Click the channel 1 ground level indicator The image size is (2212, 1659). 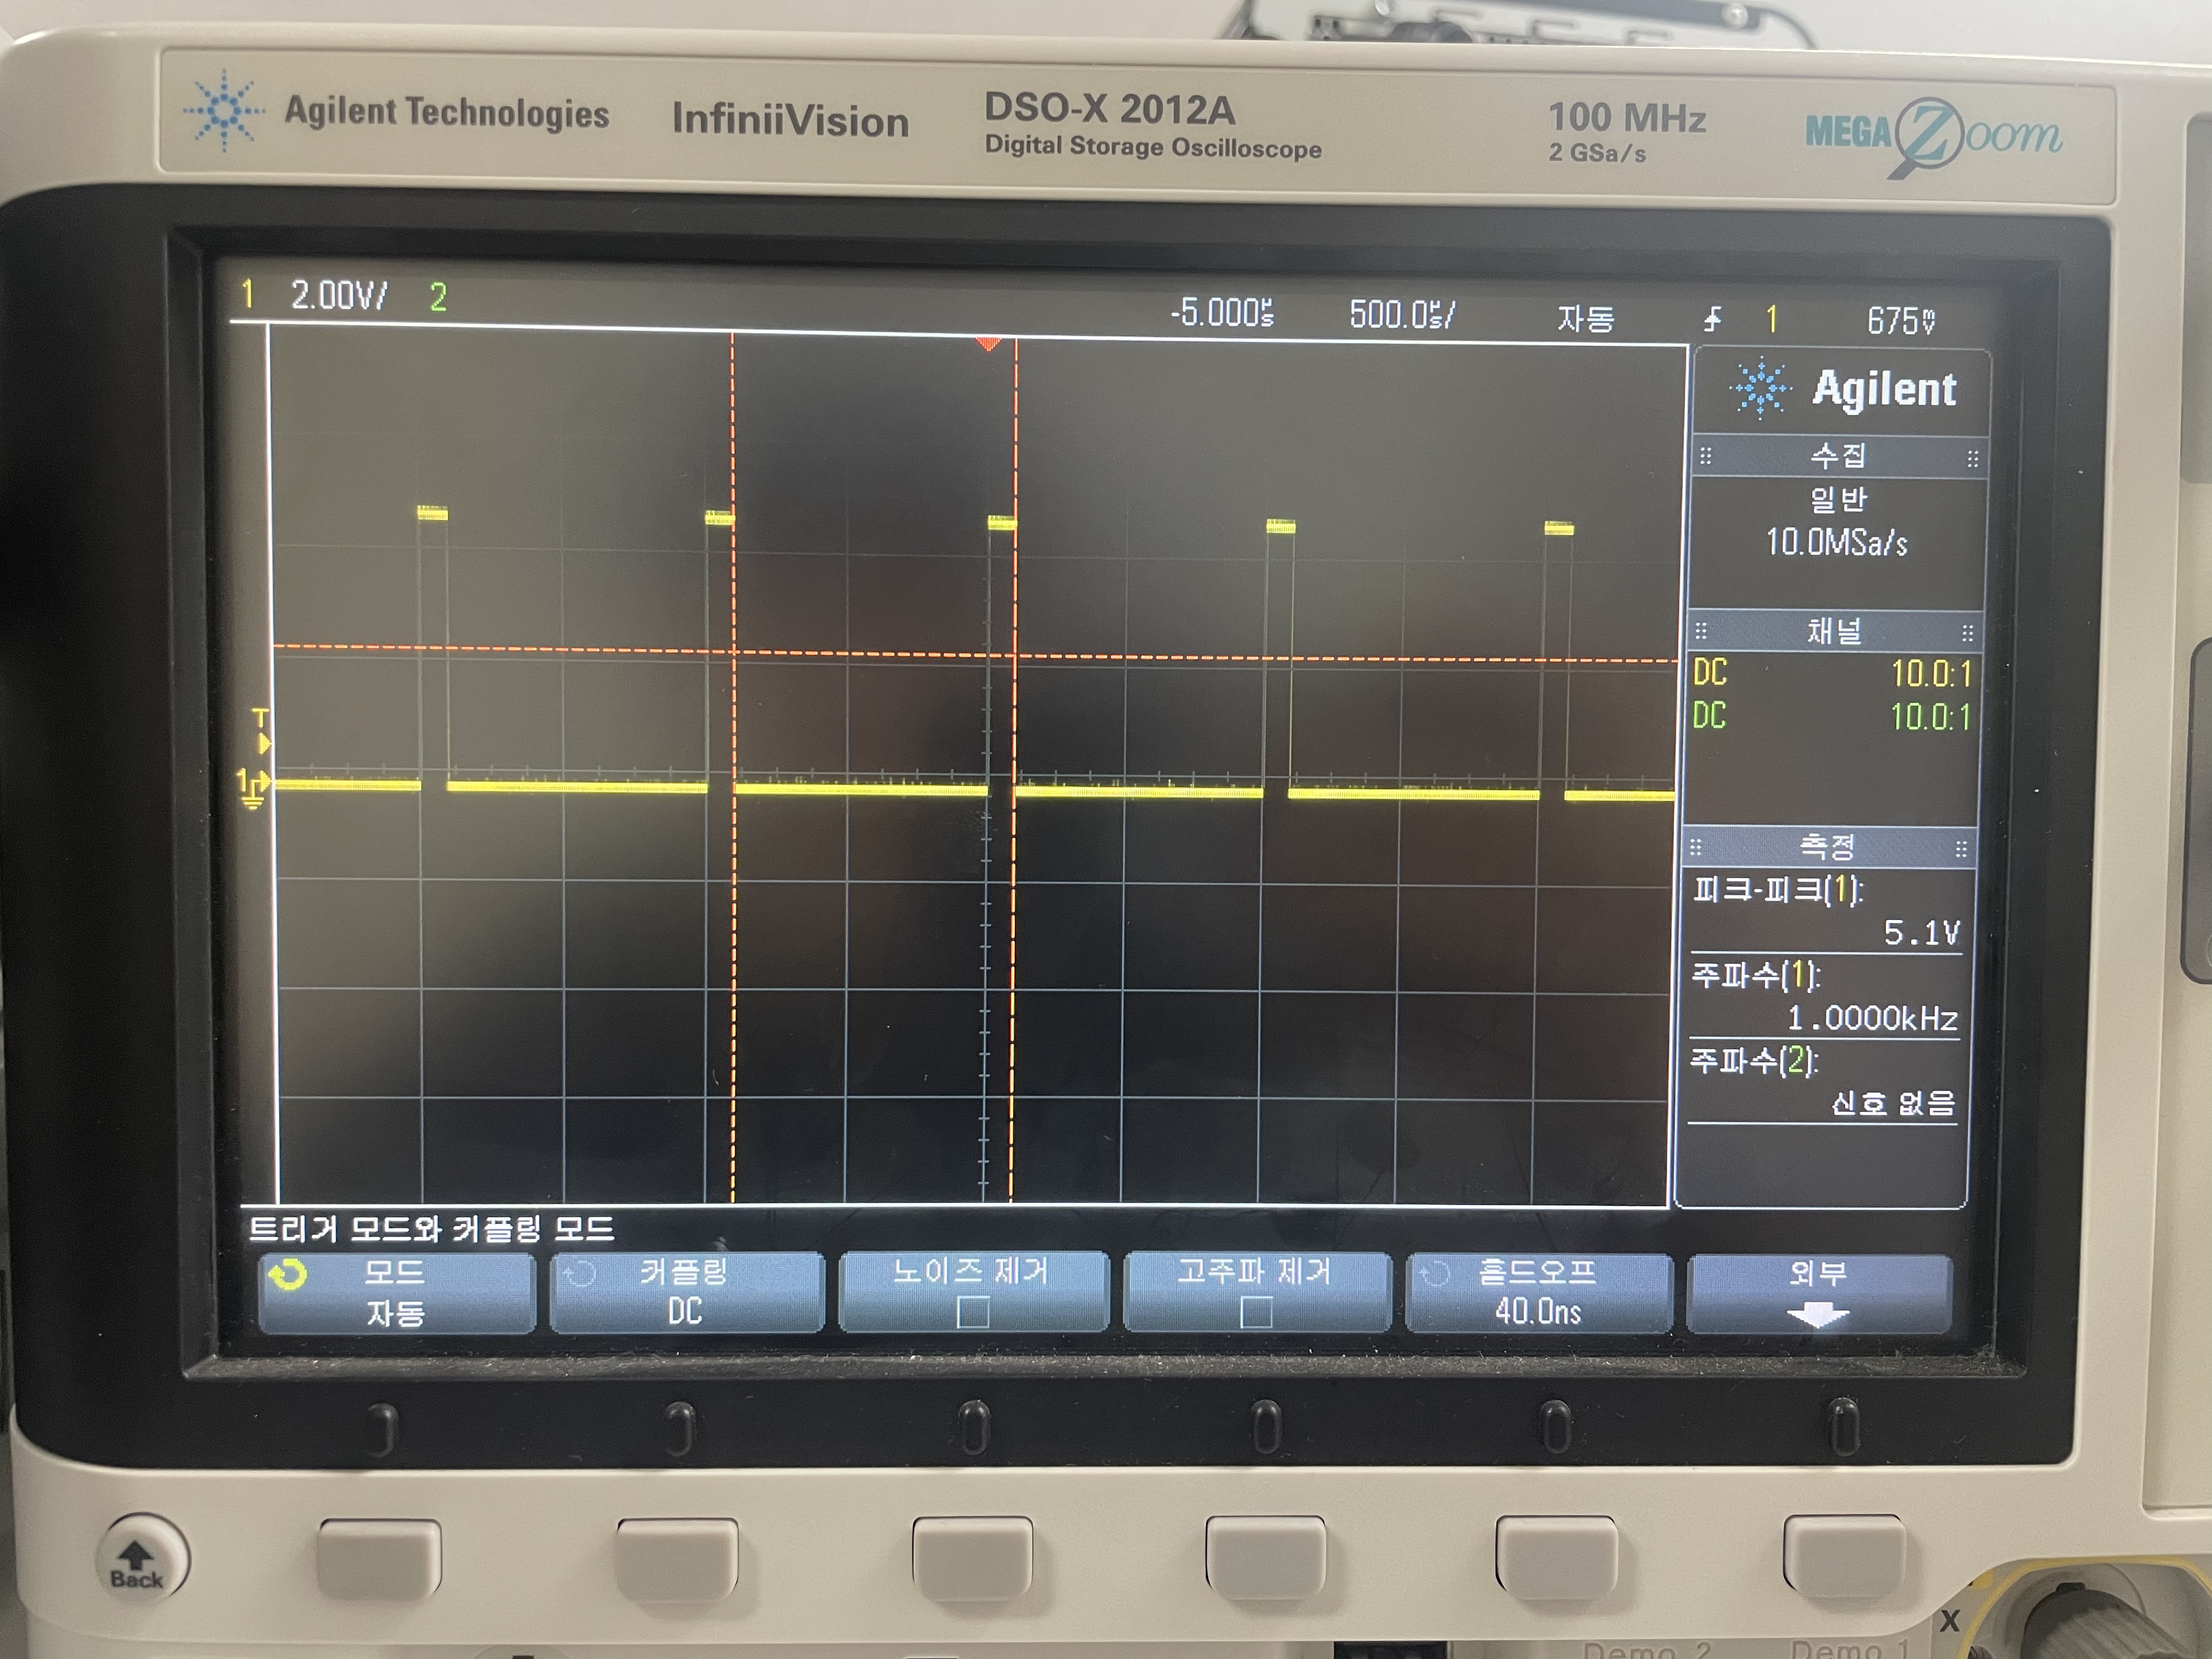tap(252, 787)
